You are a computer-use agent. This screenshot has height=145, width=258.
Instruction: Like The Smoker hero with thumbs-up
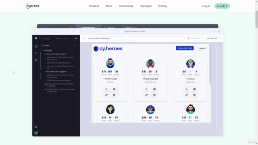click(x=106, y=89)
